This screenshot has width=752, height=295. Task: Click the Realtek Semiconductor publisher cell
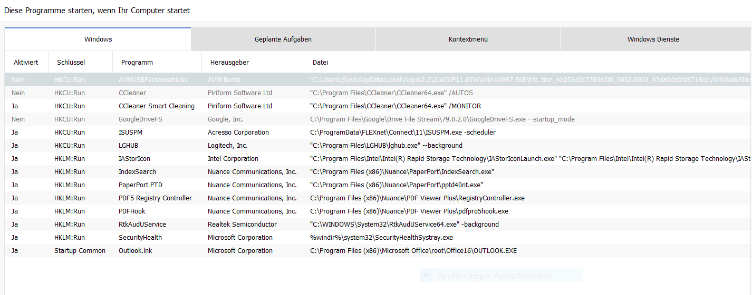click(x=242, y=225)
